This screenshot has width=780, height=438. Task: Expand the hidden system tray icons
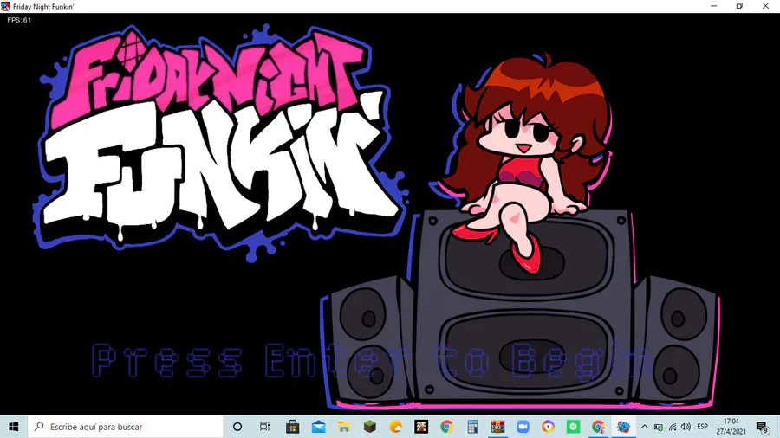[x=645, y=427]
